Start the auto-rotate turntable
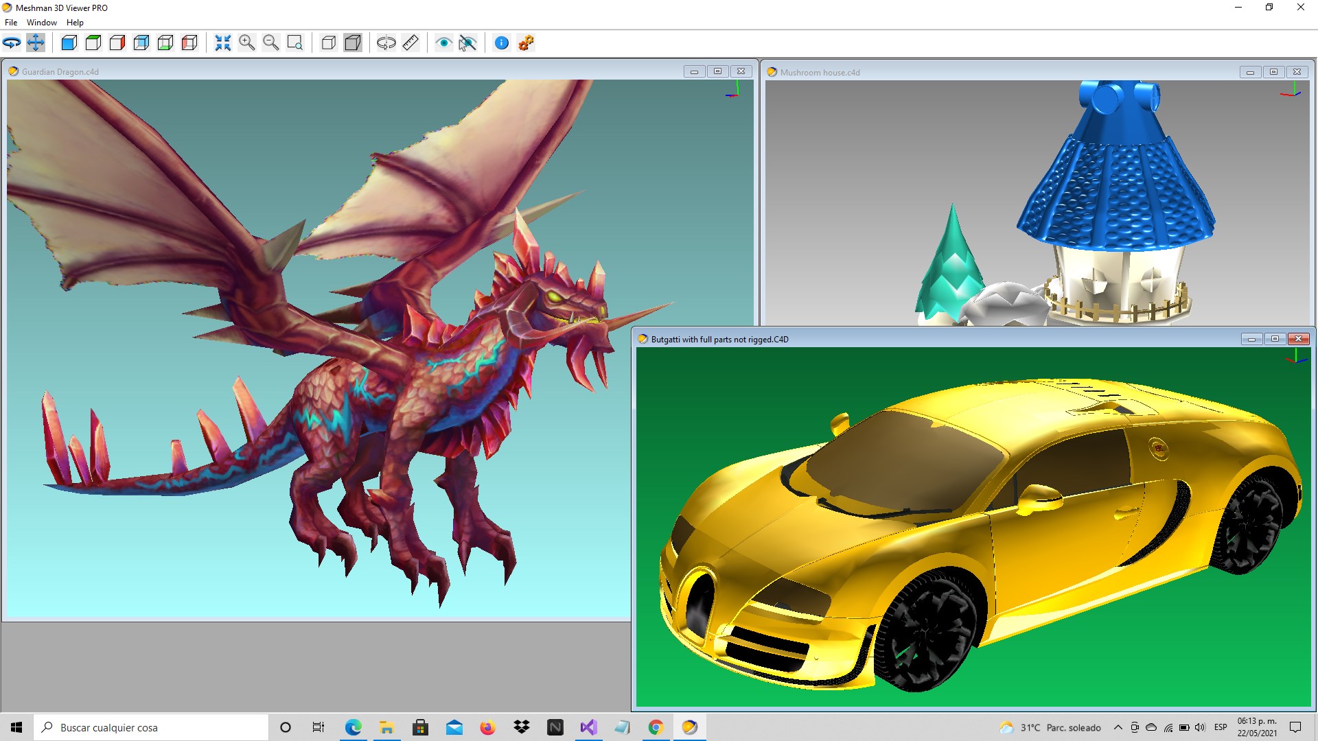This screenshot has width=1318, height=741. tap(386, 43)
